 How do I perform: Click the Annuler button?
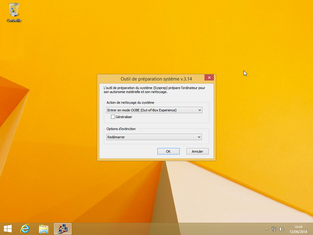click(x=198, y=151)
